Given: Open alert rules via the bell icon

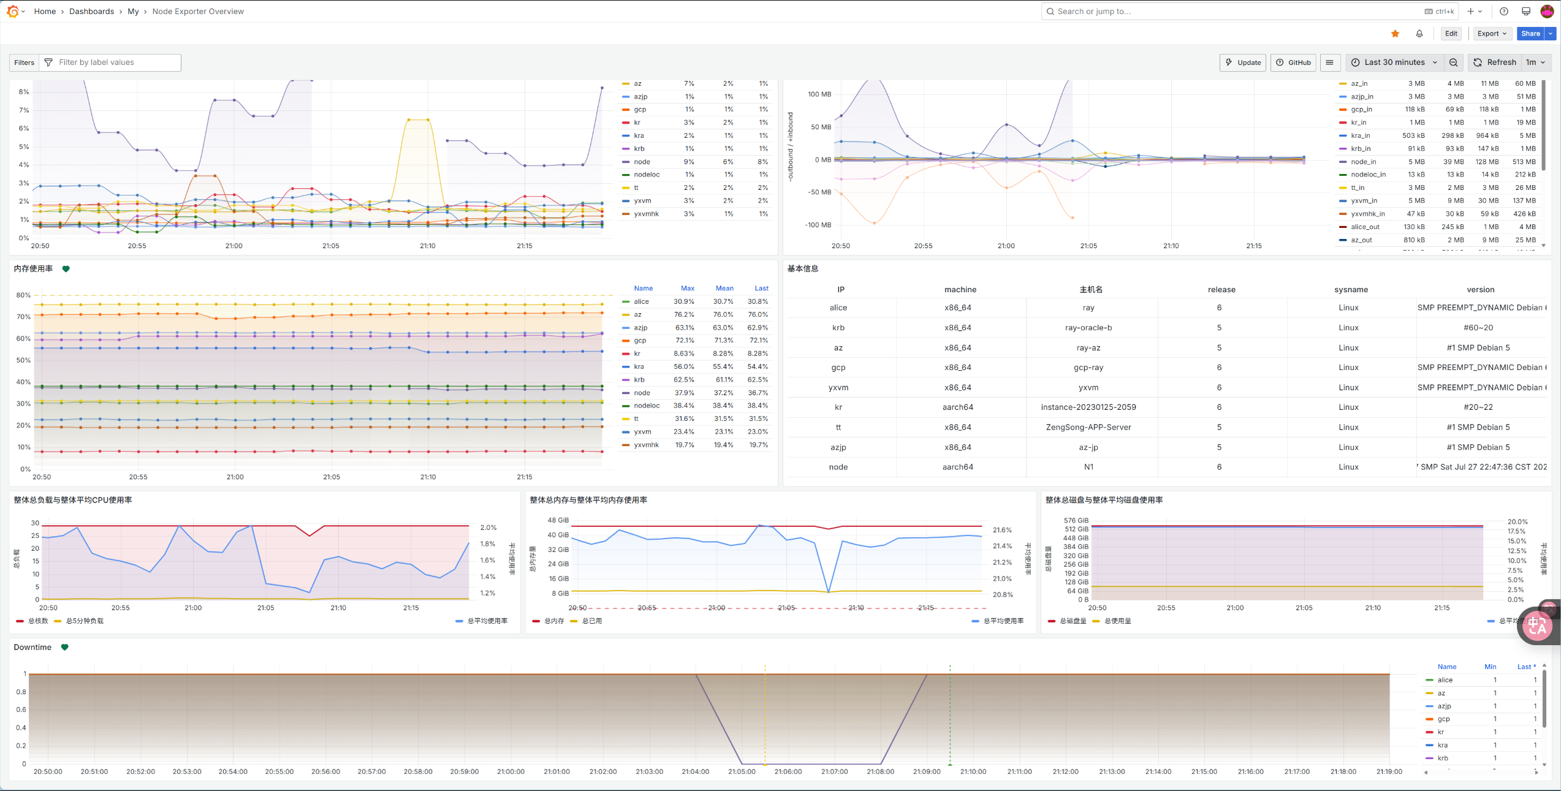Looking at the screenshot, I should pyautogui.click(x=1419, y=34).
